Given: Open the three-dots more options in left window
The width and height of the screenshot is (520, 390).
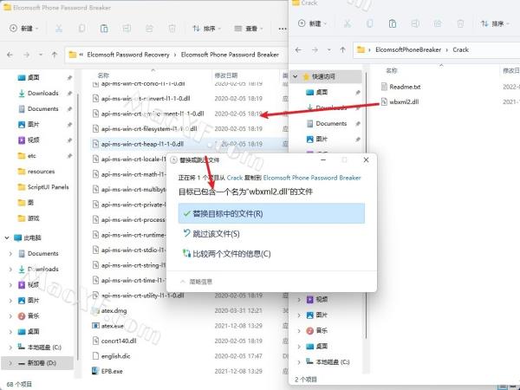Looking at the screenshot, I should coord(283,29).
